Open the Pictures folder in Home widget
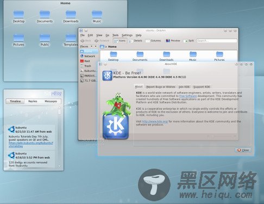This screenshot has height=204, width=264. click(18, 40)
